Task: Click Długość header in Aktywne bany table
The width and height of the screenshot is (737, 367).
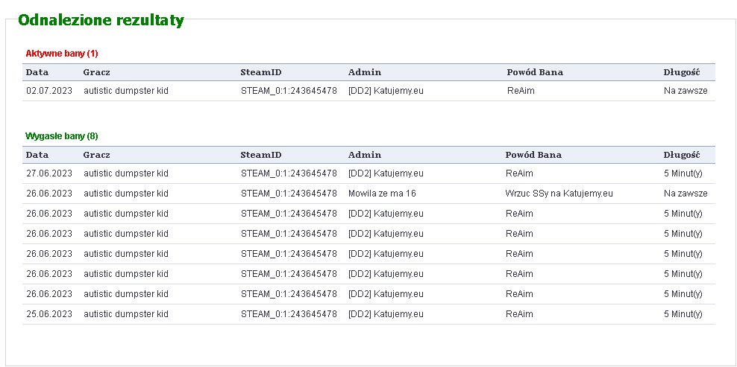Action: click(x=682, y=72)
